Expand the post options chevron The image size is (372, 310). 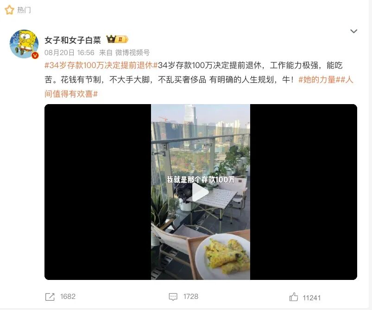click(x=353, y=31)
